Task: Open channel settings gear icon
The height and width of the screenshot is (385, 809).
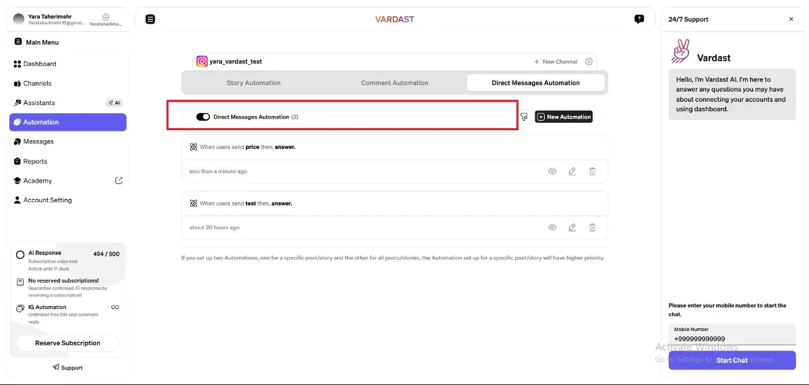Action: (589, 61)
